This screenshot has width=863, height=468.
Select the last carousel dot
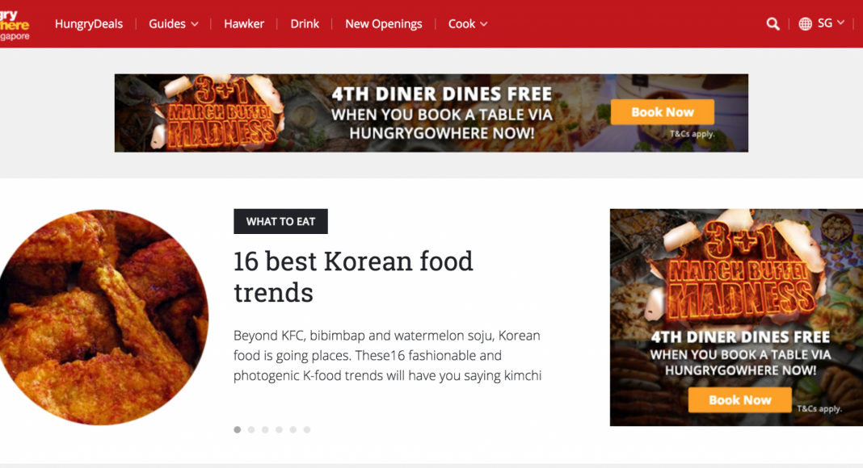click(307, 429)
